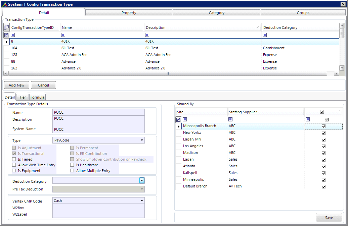Clear all filters in Transaction Type grid
The image size is (348, 226).
click(6, 35)
